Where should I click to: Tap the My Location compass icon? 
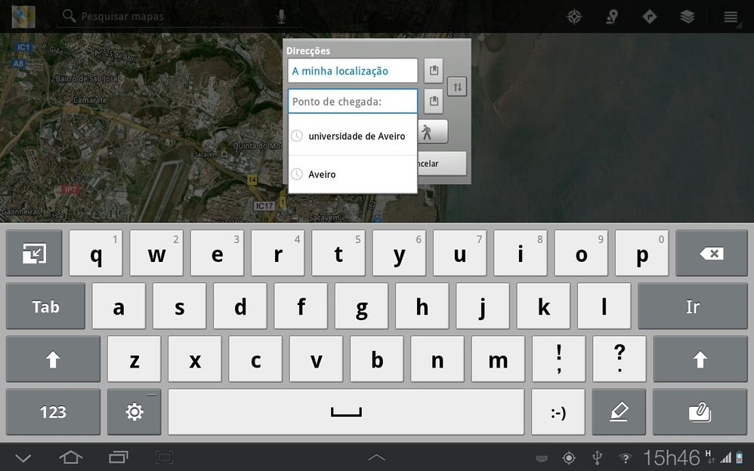tap(575, 17)
